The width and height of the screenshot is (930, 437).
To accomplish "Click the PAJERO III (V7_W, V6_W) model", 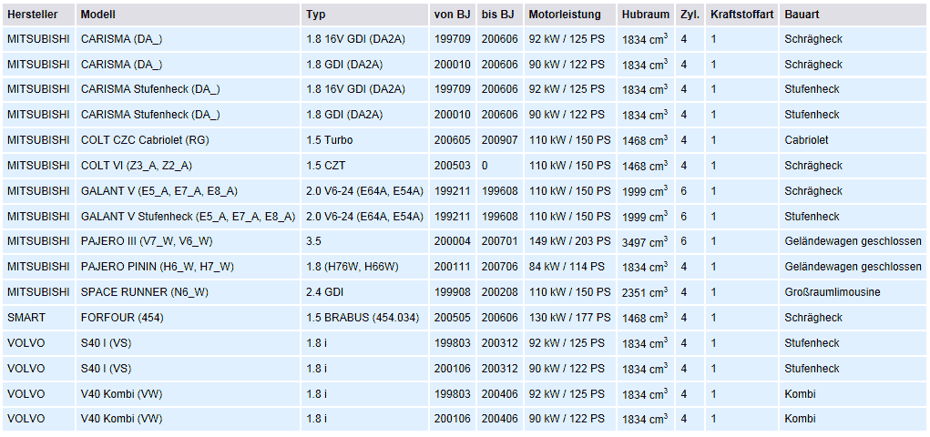I will (147, 241).
